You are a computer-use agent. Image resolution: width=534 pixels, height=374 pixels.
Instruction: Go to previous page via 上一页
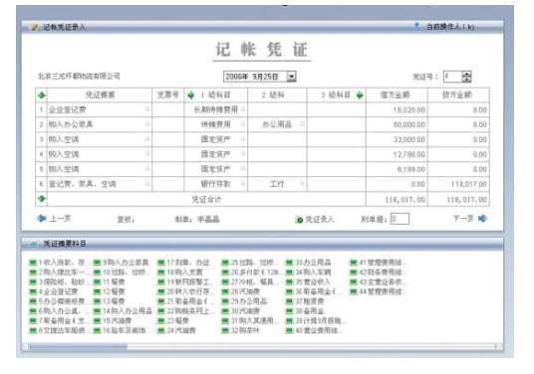click(60, 218)
